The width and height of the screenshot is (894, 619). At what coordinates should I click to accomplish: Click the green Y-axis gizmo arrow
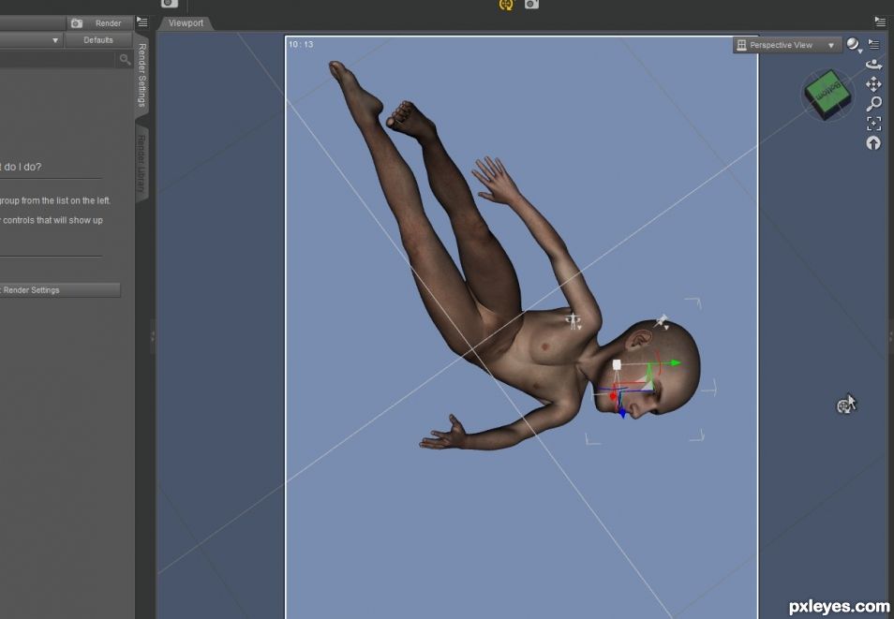click(x=675, y=362)
